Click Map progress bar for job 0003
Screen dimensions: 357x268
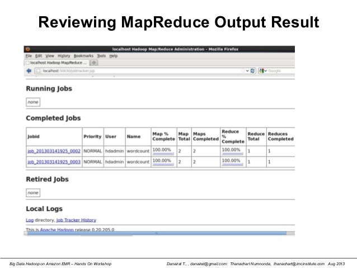pyautogui.click(x=163, y=164)
